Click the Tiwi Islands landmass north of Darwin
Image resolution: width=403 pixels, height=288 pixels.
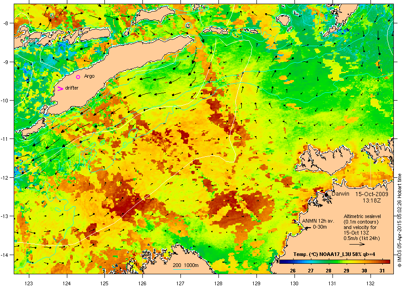pyautogui.click(x=325, y=159)
